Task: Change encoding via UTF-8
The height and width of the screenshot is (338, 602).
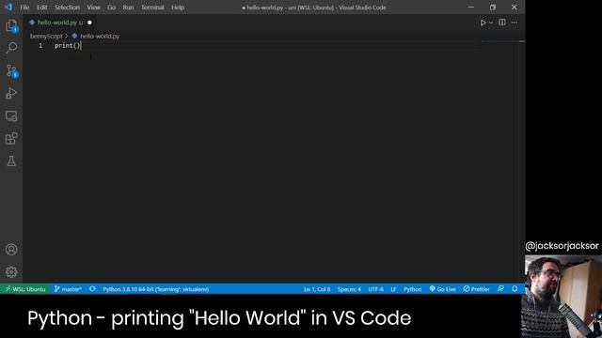Action: click(375, 289)
